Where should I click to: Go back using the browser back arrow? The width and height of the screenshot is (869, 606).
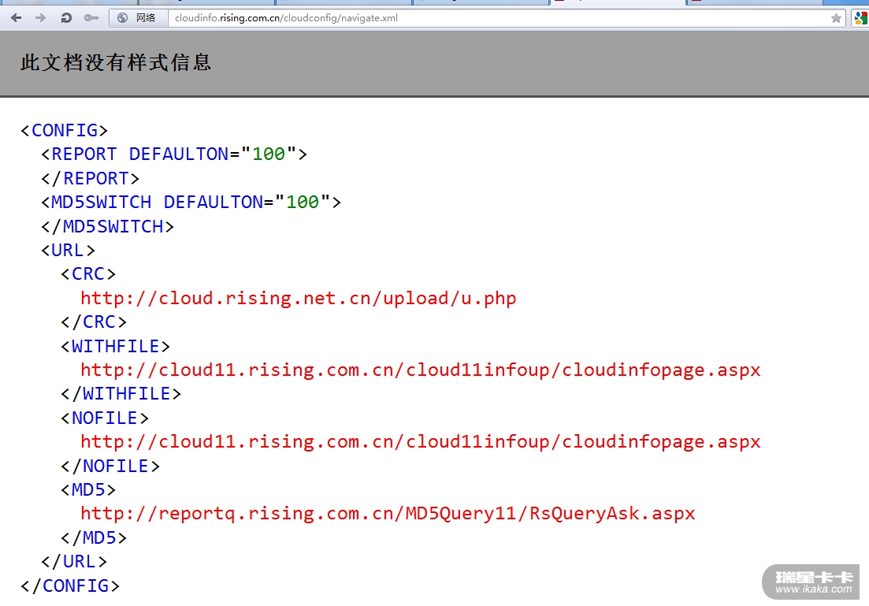coord(16,18)
